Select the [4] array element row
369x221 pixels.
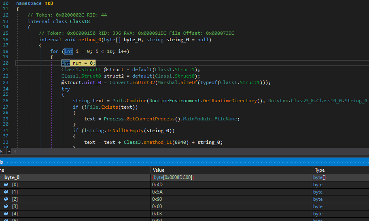(184, 214)
